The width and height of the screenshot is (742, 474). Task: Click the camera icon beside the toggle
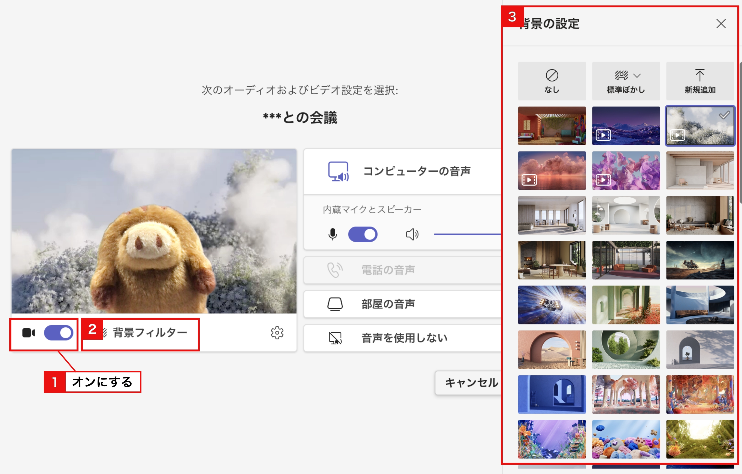tap(29, 333)
